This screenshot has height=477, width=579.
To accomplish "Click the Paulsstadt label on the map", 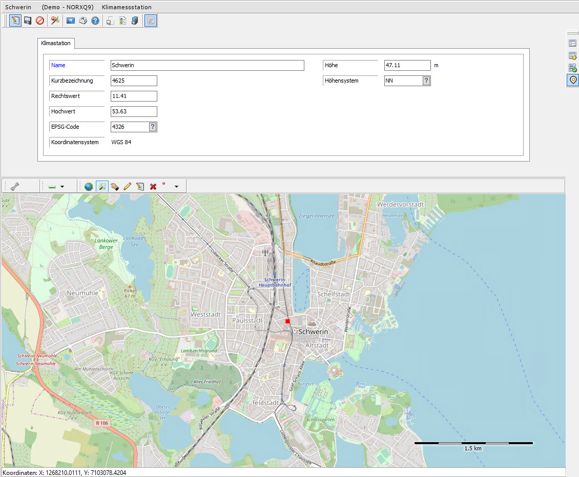I will 247,321.
